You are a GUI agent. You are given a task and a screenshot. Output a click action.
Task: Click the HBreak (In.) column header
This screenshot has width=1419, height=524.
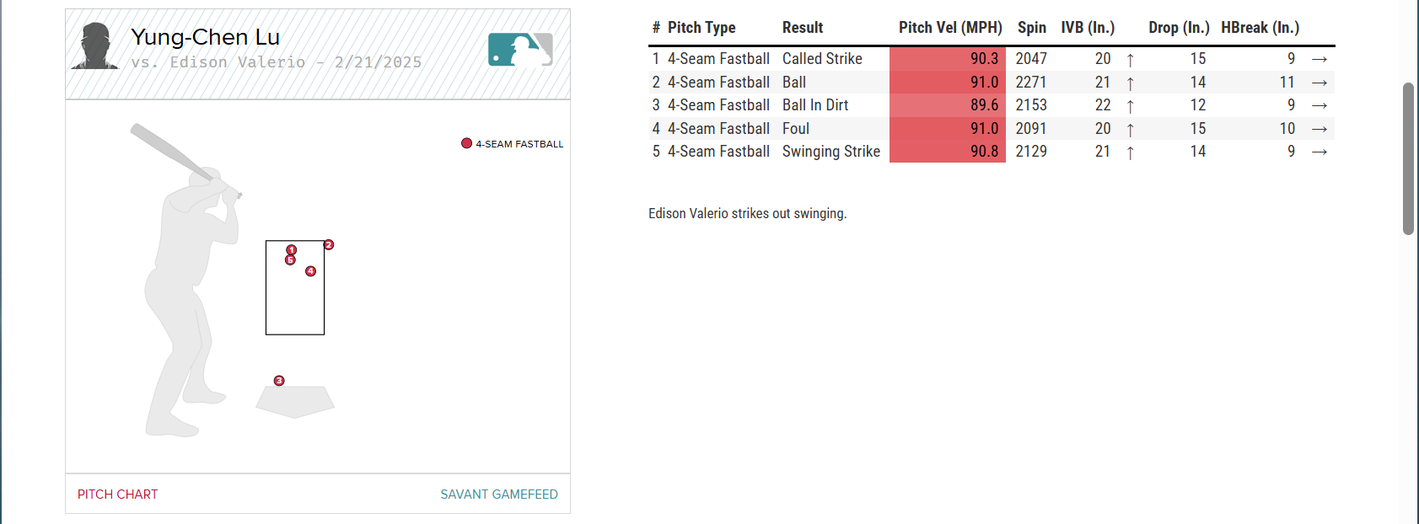click(x=1260, y=28)
